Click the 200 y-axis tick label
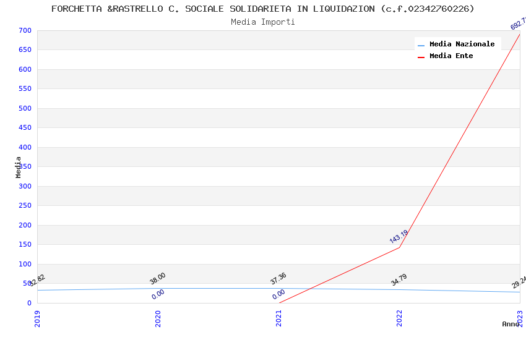This screenshot has width=526, height=340. click(25, 225)
